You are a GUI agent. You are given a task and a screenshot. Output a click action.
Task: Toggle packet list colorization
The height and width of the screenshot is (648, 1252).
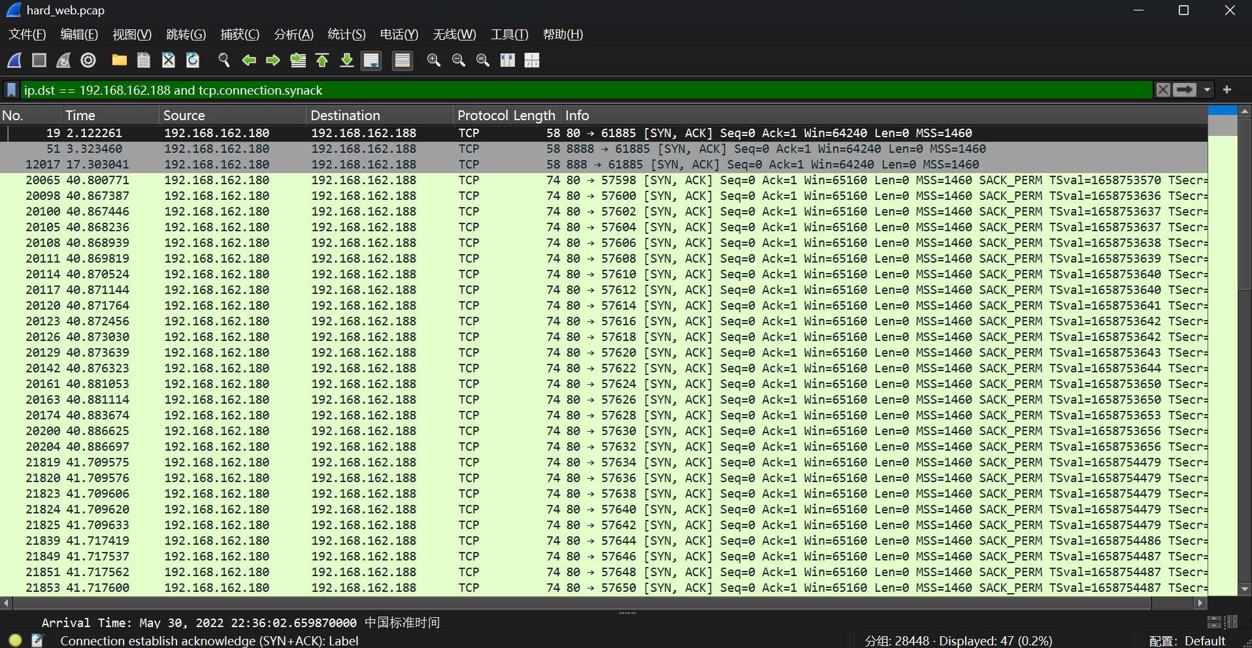pyautogui.click(x=403, y=61)
